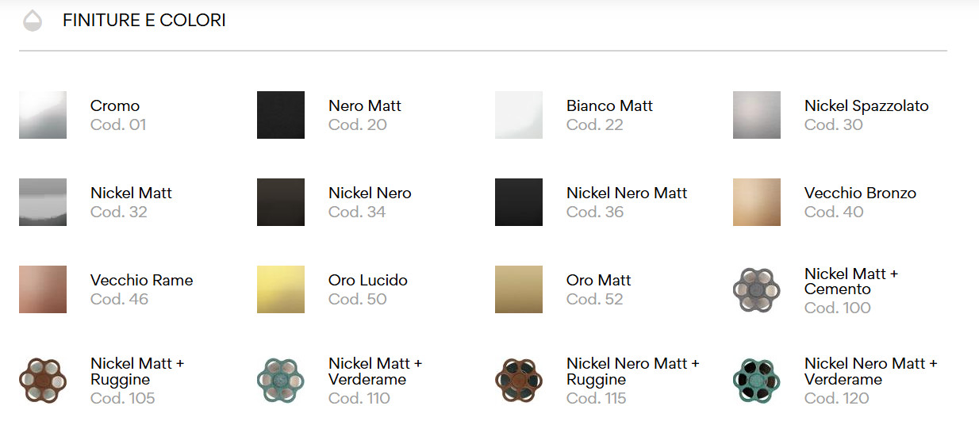Pick the Nickel Nero Matt + Ruggine handle icon
The image size is (979, 425).
point(518,381)
